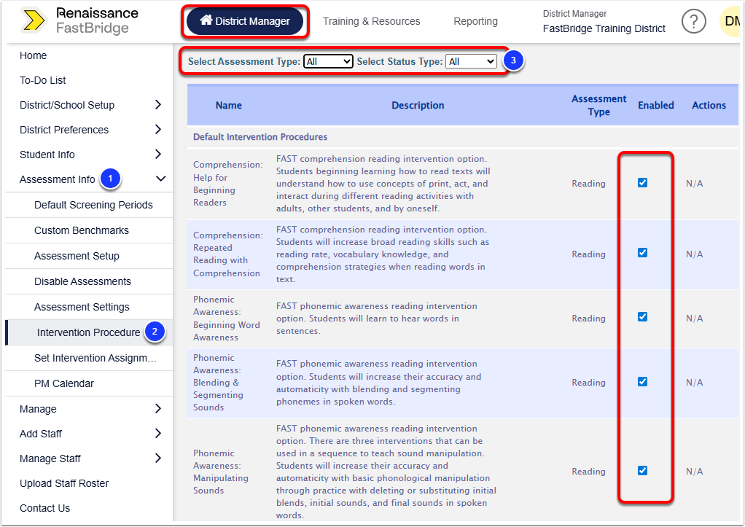Click the Assessment Type column header
Image resolution: width=745 pixels, height=527 pixels.
pos(598,106)
